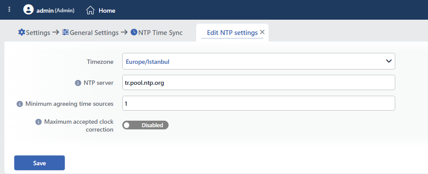Show info for Maximum accepted clock correction
The width and height of the screenshot is (428, 174).
coord(38,122)
